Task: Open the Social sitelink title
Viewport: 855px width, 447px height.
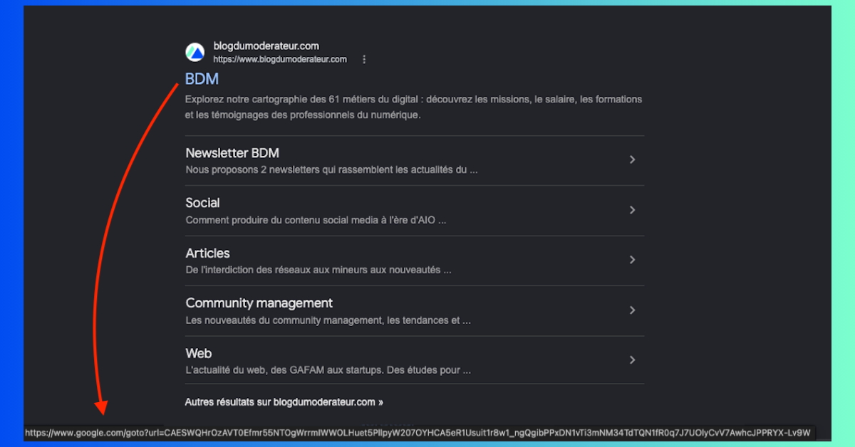Action: coord(203,203)
